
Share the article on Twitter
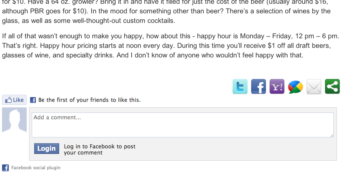click(x=240, y=86)
